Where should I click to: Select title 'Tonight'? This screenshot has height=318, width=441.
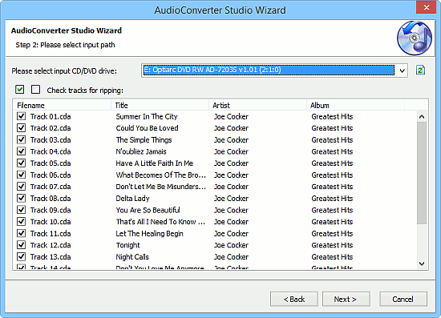pos(128,245)
